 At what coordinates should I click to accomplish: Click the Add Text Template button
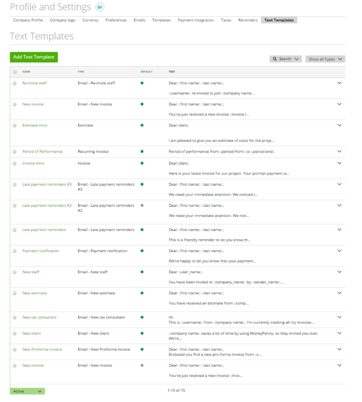point(34,57)
